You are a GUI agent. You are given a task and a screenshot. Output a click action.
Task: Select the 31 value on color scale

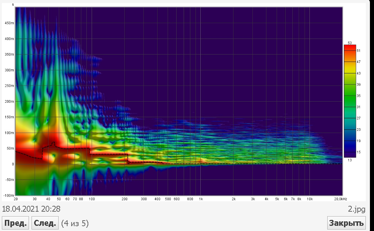[358, 107]
